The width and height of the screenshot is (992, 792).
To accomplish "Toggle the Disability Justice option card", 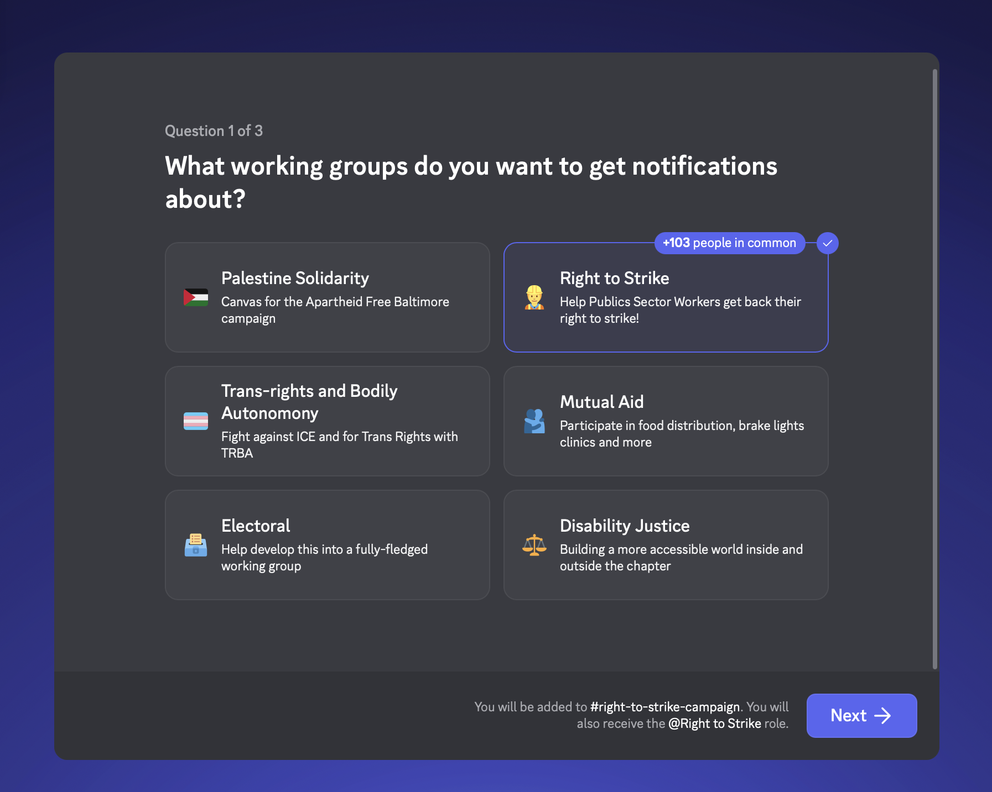I will coord(666,545).
